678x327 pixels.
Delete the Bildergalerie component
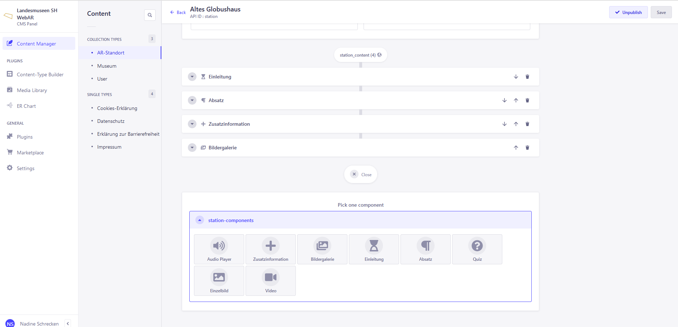click(527, 148)
